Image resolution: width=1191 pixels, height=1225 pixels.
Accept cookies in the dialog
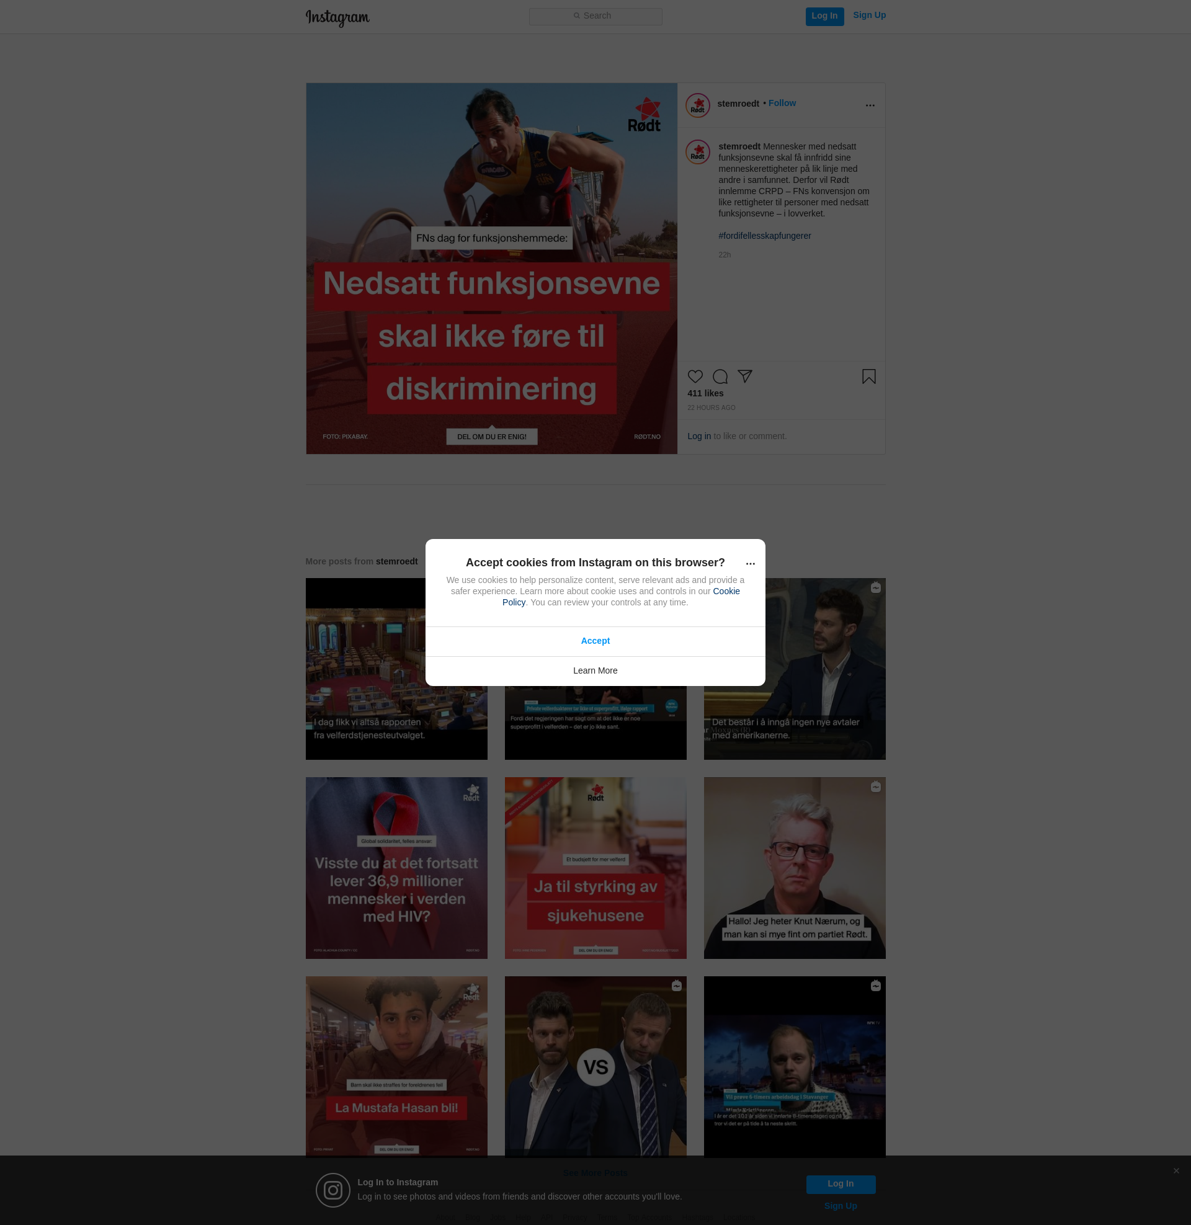point(595,641)
